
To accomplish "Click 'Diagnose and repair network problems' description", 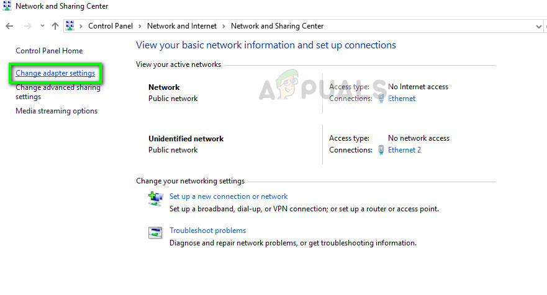I will (293, 243).
